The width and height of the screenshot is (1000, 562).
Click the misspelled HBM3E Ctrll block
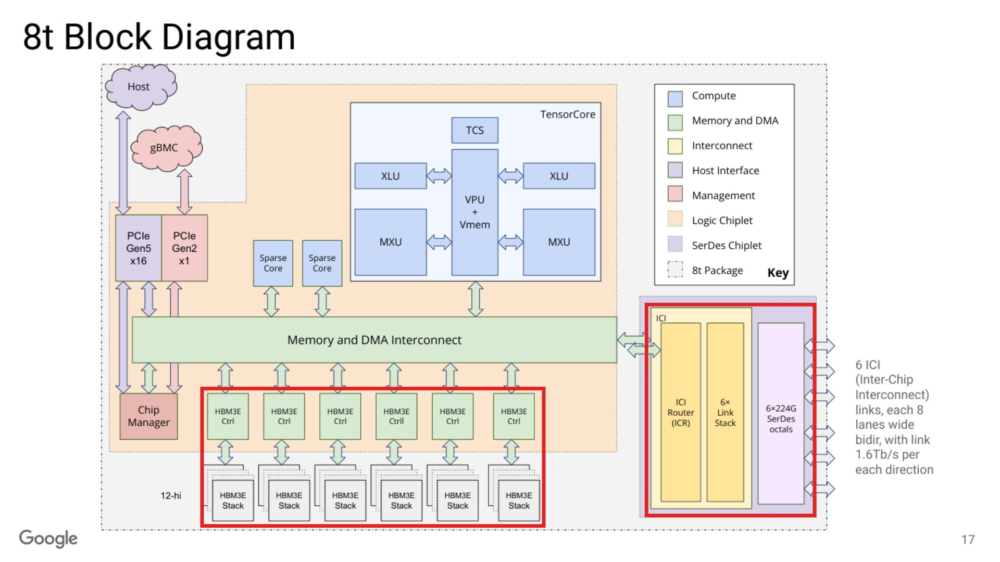396,416
